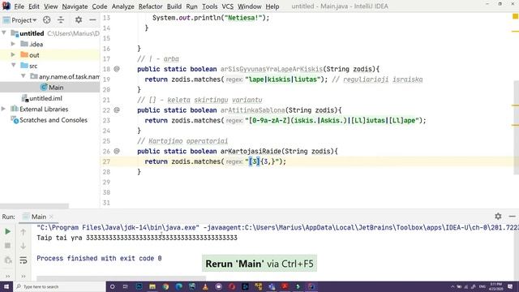Click the gutter icon on line 18
Image resolution: width=519 pixels, height=292 pixels.
click(117, 69)
